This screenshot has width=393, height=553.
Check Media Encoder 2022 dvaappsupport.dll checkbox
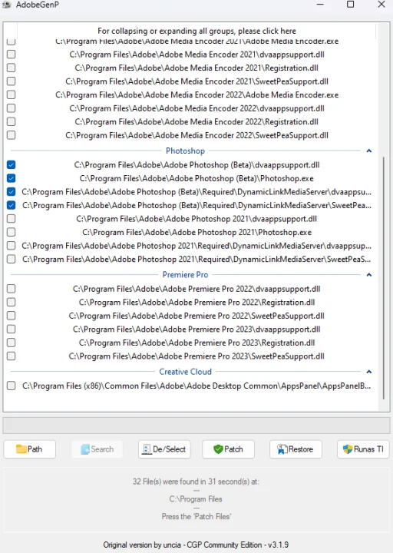pyautogui.click(x=12, y=108)
